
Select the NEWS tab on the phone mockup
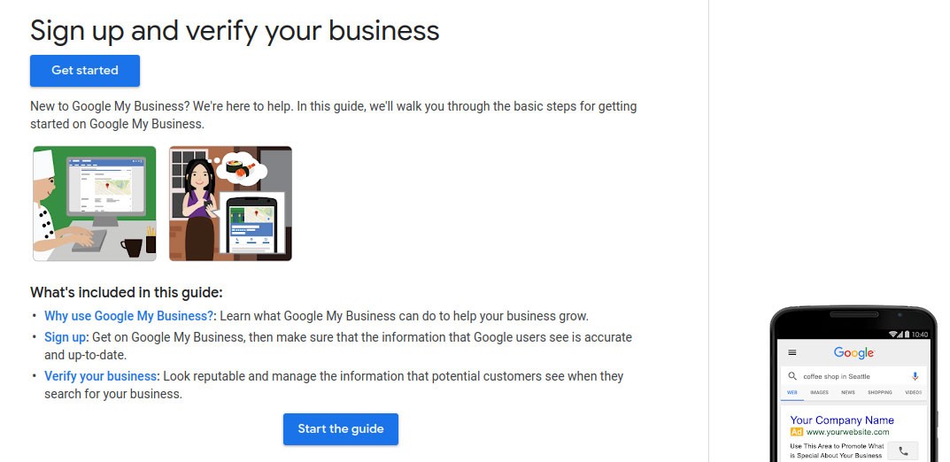(x=848, y=392)
